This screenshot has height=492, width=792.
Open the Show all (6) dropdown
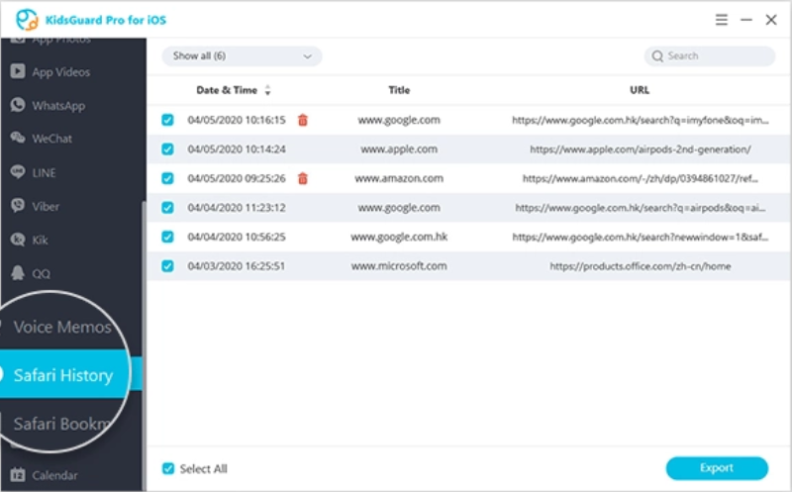(242, 56)
